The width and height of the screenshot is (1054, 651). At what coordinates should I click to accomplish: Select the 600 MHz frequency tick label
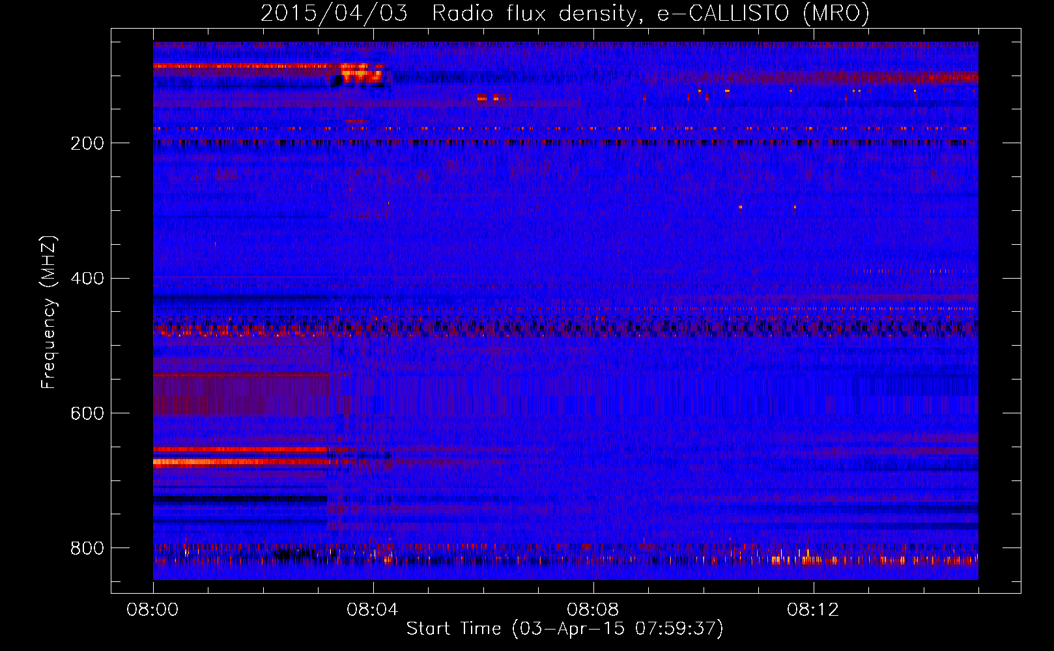pos(87,414)
